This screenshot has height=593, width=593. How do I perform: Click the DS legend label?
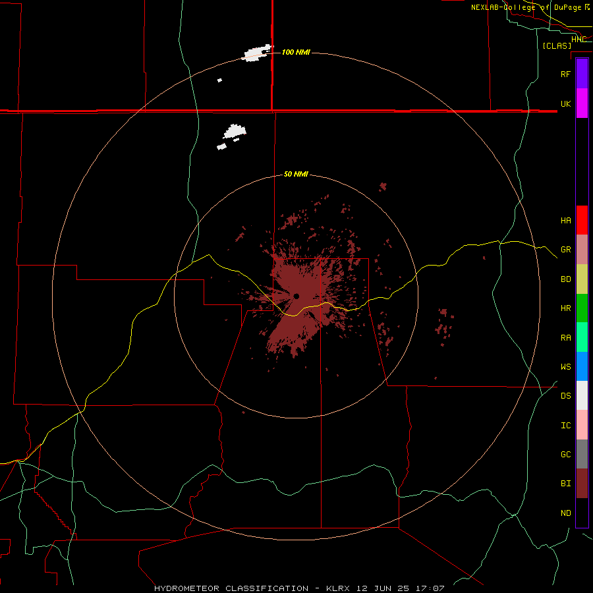565,396
